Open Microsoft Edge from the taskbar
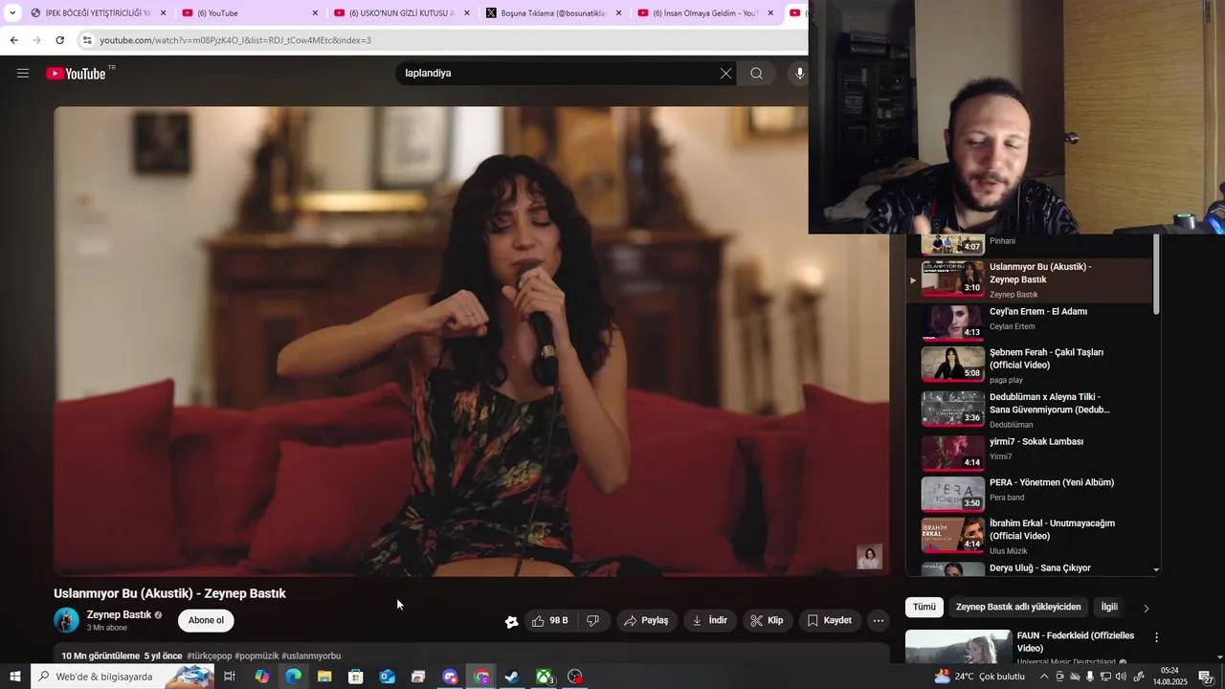This screenshot has height=689, width=1225. pyautogui.click(x=293, y=677)
